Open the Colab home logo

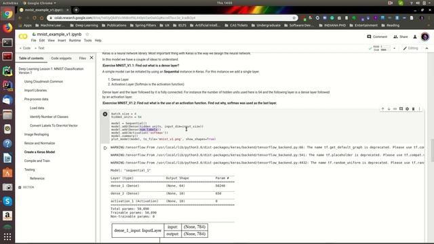point(23,37)
